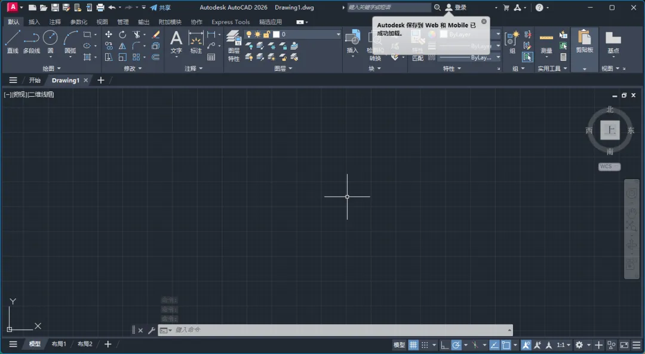This screenshot has width=645, height=354.
Task: Click the Plot printer icon in toolbar
Action: coord(100,7)
